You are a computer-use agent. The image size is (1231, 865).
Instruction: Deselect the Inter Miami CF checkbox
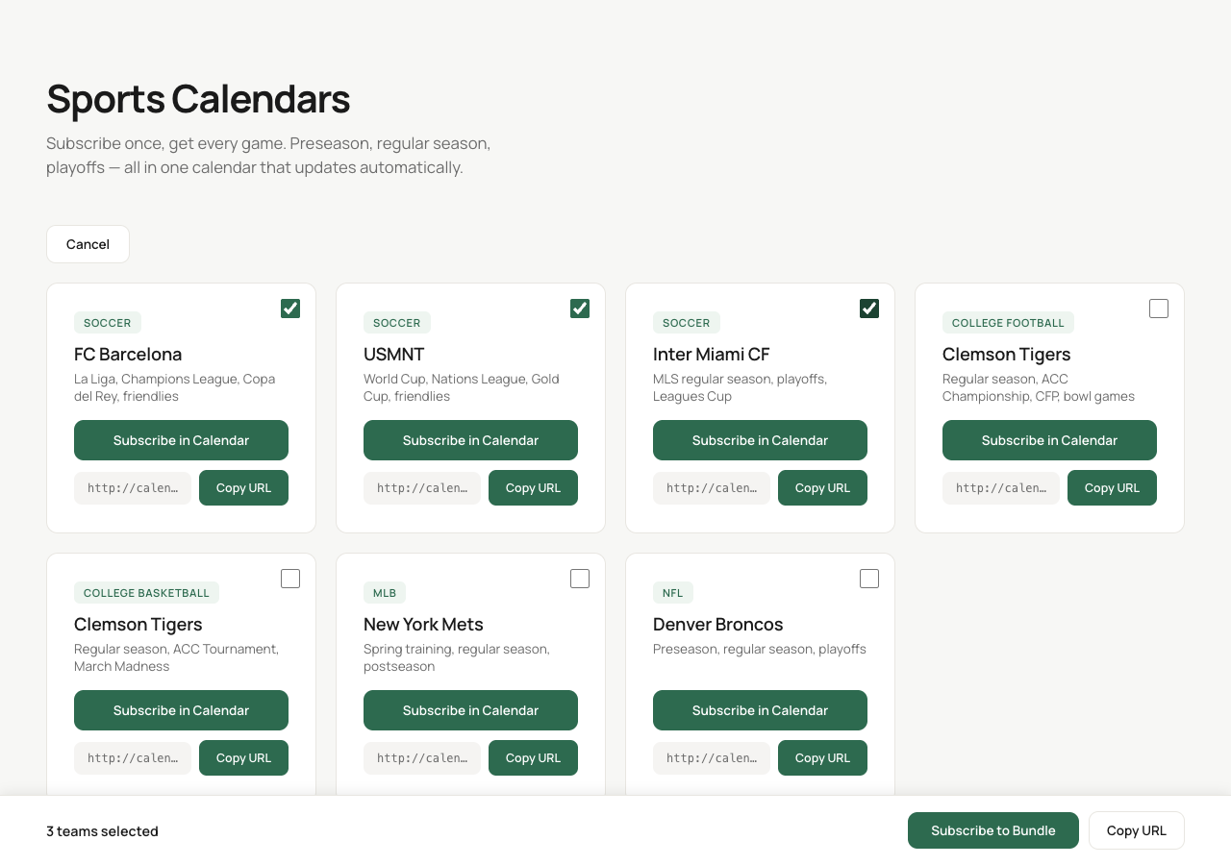(869, 309)
